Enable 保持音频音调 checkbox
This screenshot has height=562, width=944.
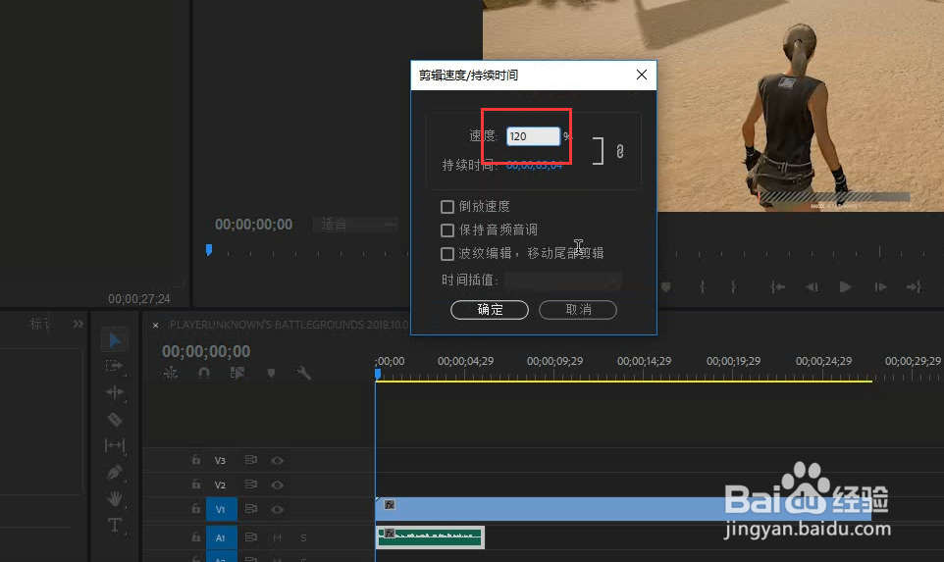[x=447, y=230]
